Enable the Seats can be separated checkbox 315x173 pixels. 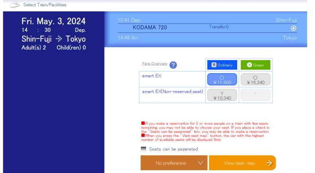143,149
